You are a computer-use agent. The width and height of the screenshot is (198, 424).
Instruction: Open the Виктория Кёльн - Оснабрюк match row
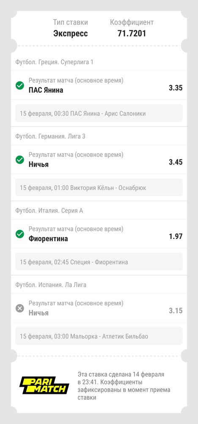[99, 187]
